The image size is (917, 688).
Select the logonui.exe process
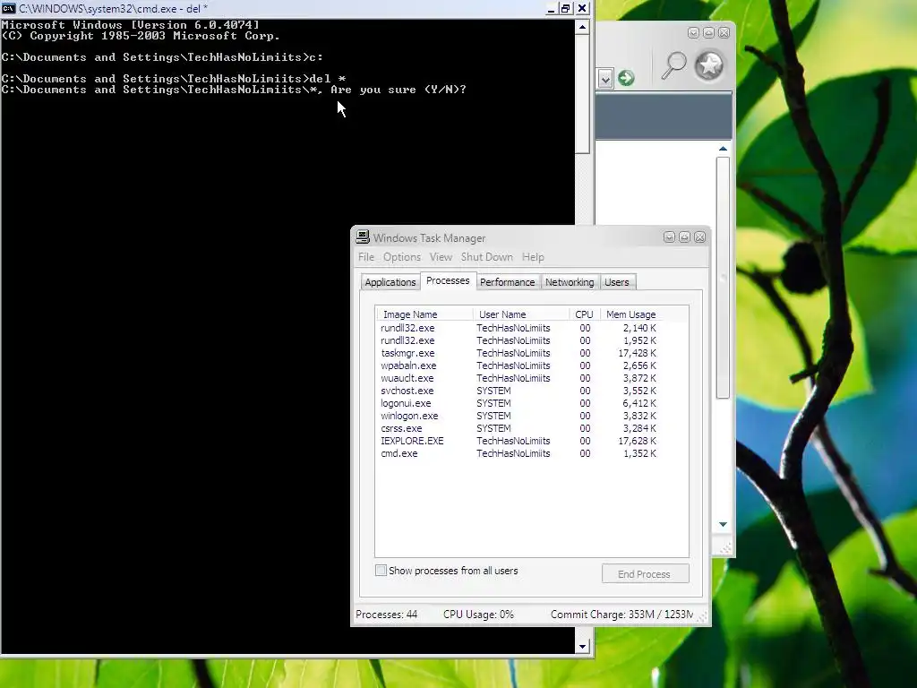[518, 403]
